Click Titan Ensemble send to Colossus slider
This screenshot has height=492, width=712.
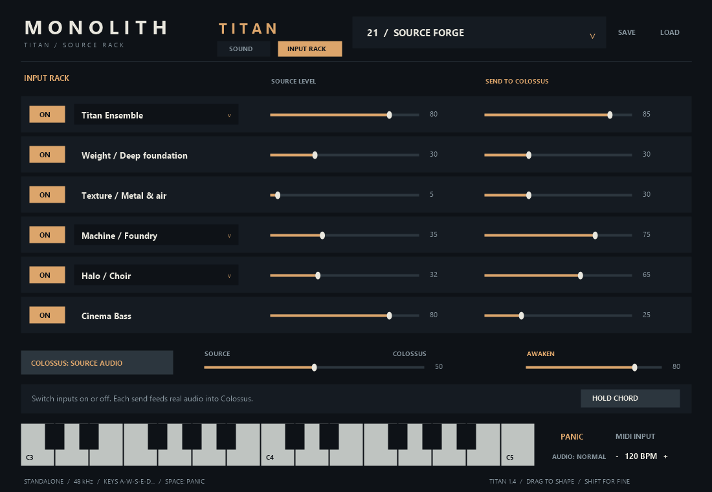tap(558, 115)
